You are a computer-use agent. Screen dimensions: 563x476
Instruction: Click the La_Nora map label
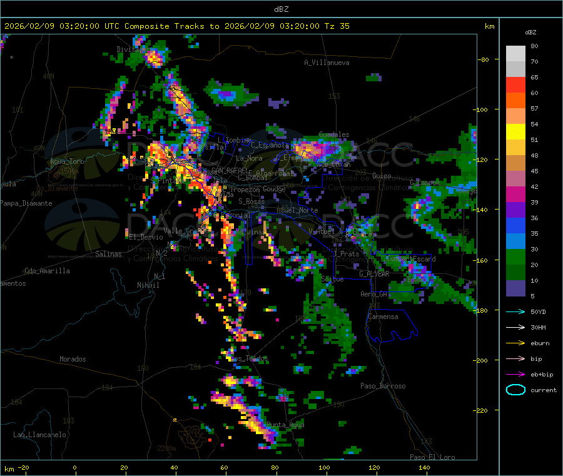pyautogui.click(x=249, y=158)
